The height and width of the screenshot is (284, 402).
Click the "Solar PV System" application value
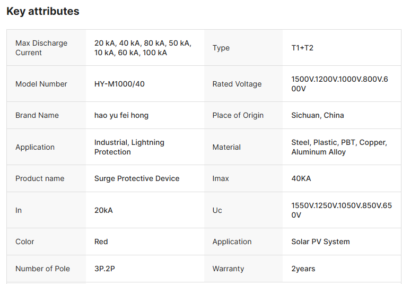[320, 242]
